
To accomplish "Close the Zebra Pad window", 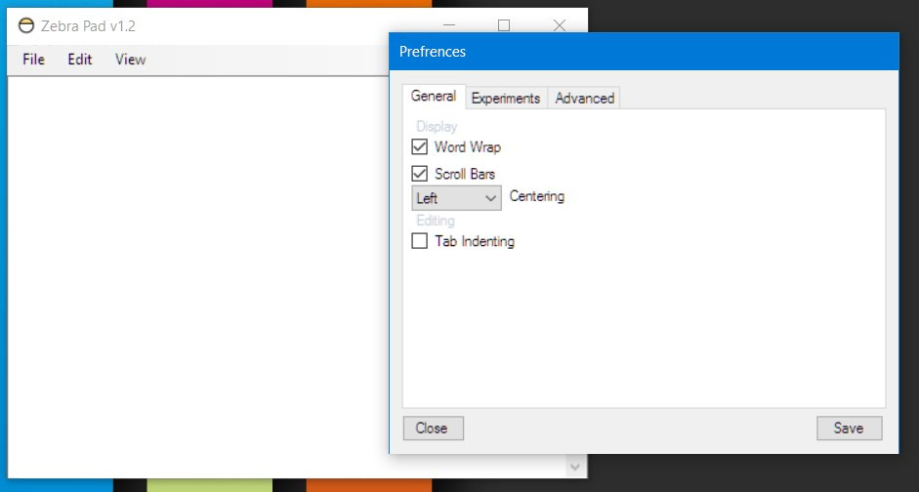I will pyautogui.click(x=560, y=25).
